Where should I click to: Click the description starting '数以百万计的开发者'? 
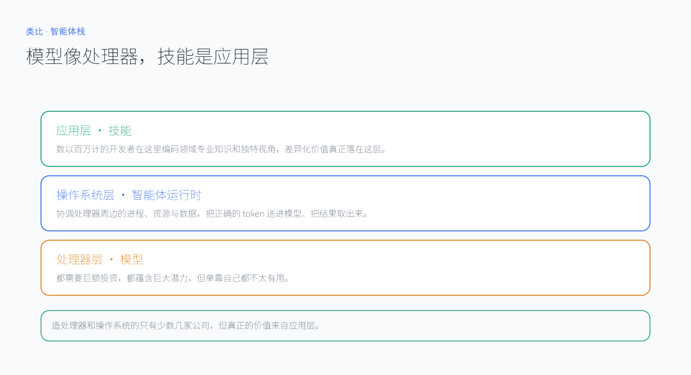click(223, 149)
